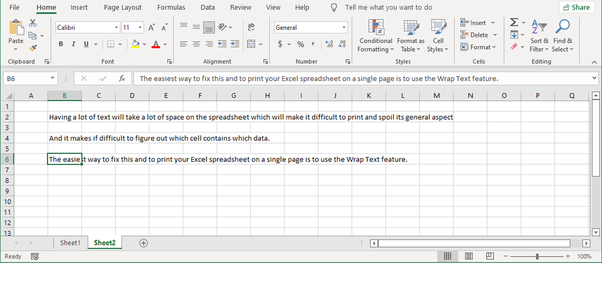The image size is (602, 301).
Task: Click the horizontal scrollbar
Action: [474, 243]
